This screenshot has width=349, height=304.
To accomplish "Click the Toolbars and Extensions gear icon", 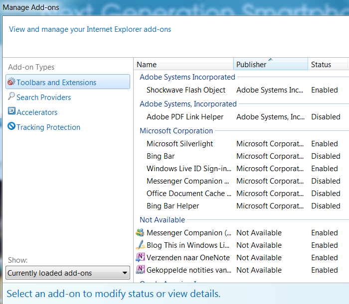I will point(11,83).
